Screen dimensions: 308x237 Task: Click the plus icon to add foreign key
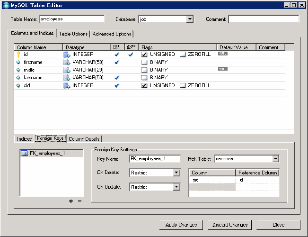tap(71, 201)
